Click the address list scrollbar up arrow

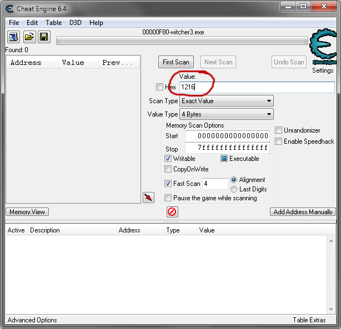[331, 241]
